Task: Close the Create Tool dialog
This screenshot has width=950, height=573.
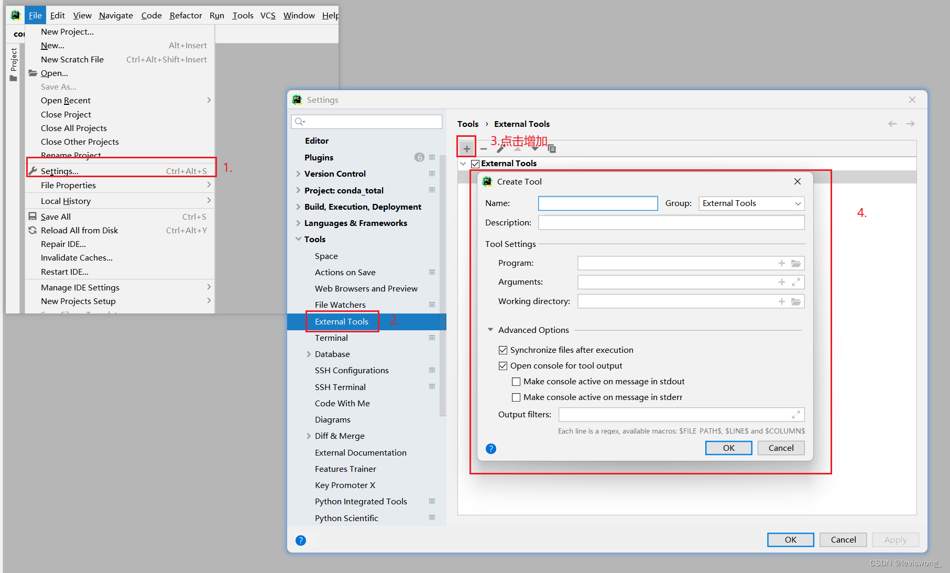Action: (x=797, y=181)
